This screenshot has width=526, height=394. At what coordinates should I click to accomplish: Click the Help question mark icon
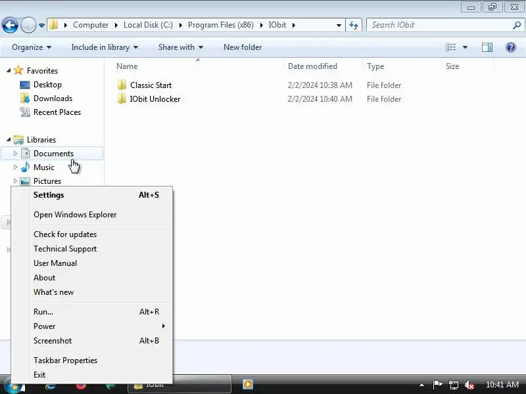511,47
